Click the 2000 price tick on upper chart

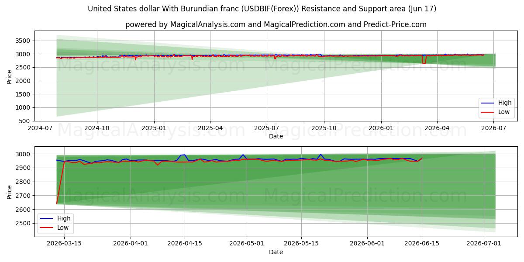23,81
